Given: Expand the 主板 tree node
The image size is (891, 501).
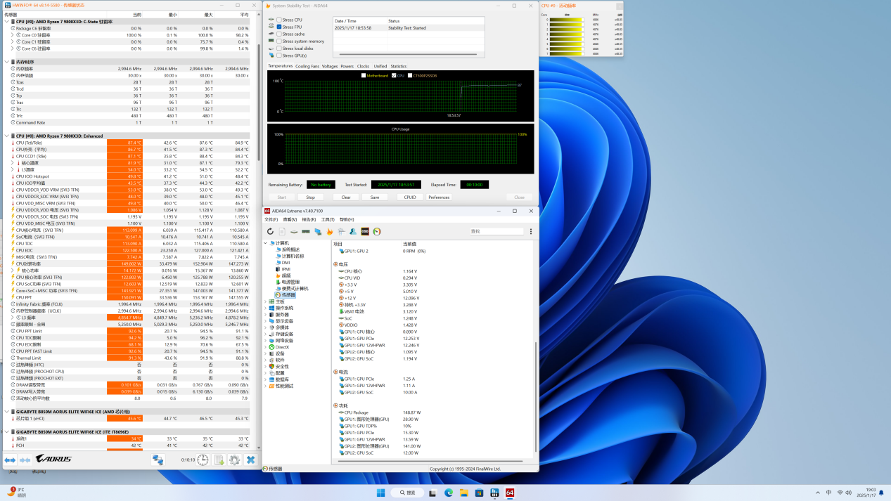Looking at the screenshot, I should (x=266, y=301).
